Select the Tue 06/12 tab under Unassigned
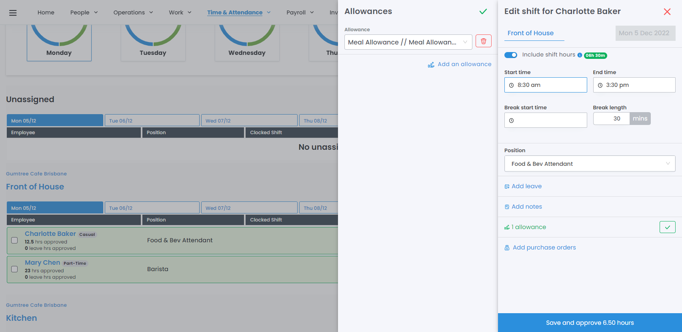 tap(152, 121)
